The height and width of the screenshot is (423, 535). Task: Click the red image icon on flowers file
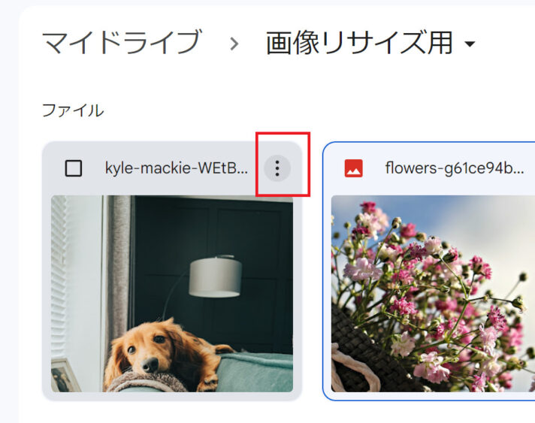click(353, 168)
